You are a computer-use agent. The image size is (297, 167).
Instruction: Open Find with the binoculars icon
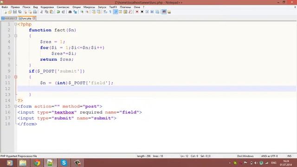(x=70, y=12)
